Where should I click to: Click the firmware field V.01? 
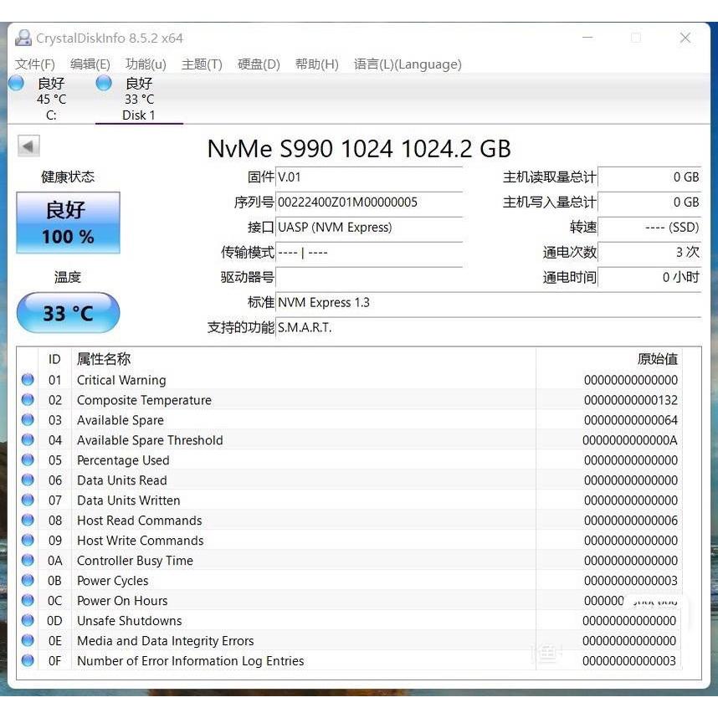click(x=368, y=177)
